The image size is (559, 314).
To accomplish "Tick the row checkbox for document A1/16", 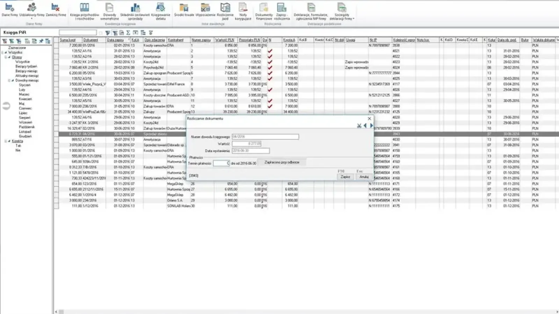I will (x=56, y=51).
